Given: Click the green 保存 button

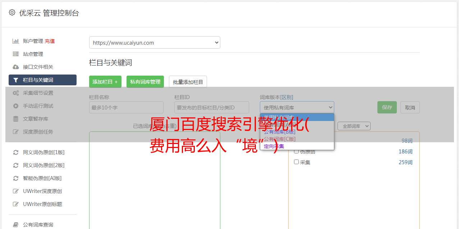Looking at the screenshot, I should pos(387,107).
